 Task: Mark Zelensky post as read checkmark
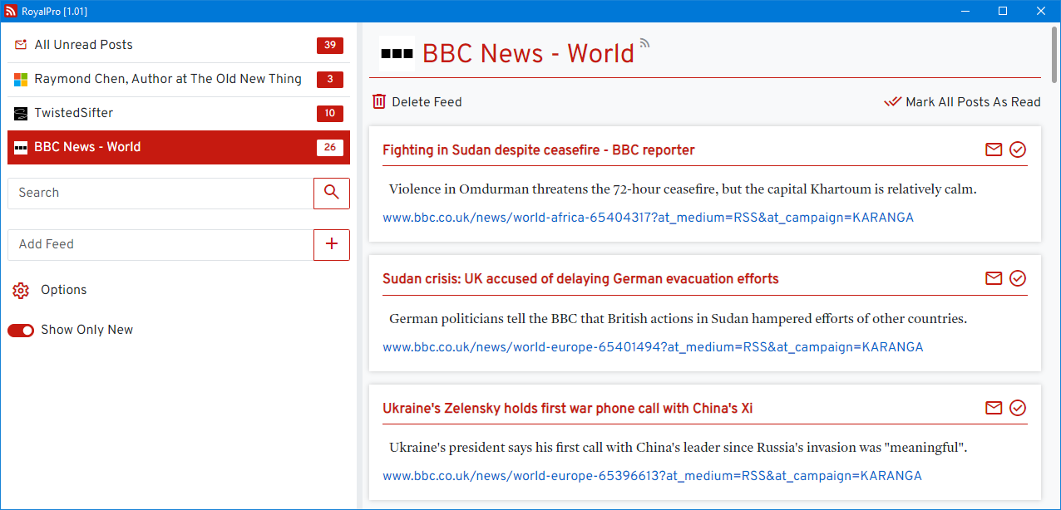[1018, 408]
